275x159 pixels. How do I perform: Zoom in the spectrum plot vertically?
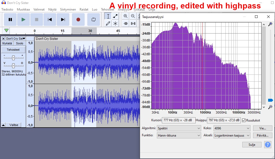coord(270,24)
